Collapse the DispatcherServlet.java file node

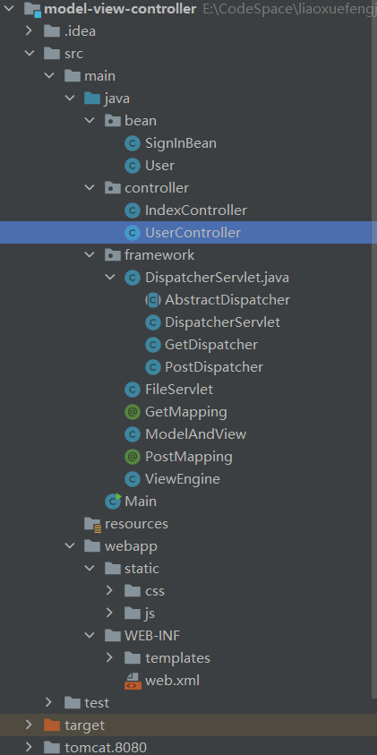(x=110, y=278)
